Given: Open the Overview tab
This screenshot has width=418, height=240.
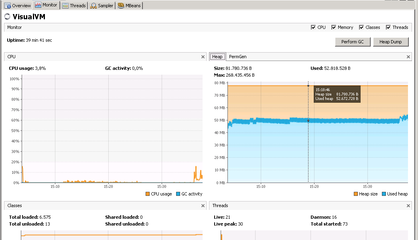Looking at the screenshot, I should (x=18, y=6).
